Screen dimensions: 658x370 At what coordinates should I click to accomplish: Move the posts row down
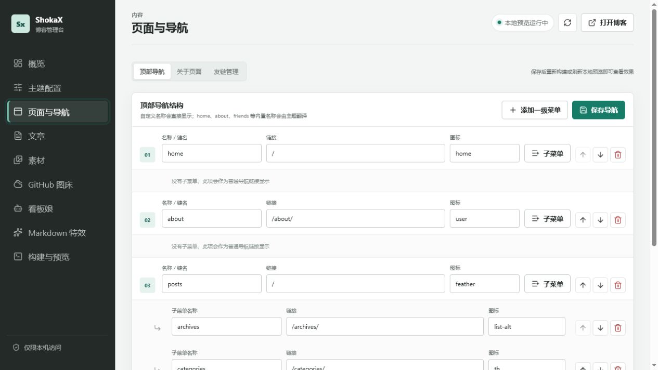pyautogui.click(x=600, y=285)
